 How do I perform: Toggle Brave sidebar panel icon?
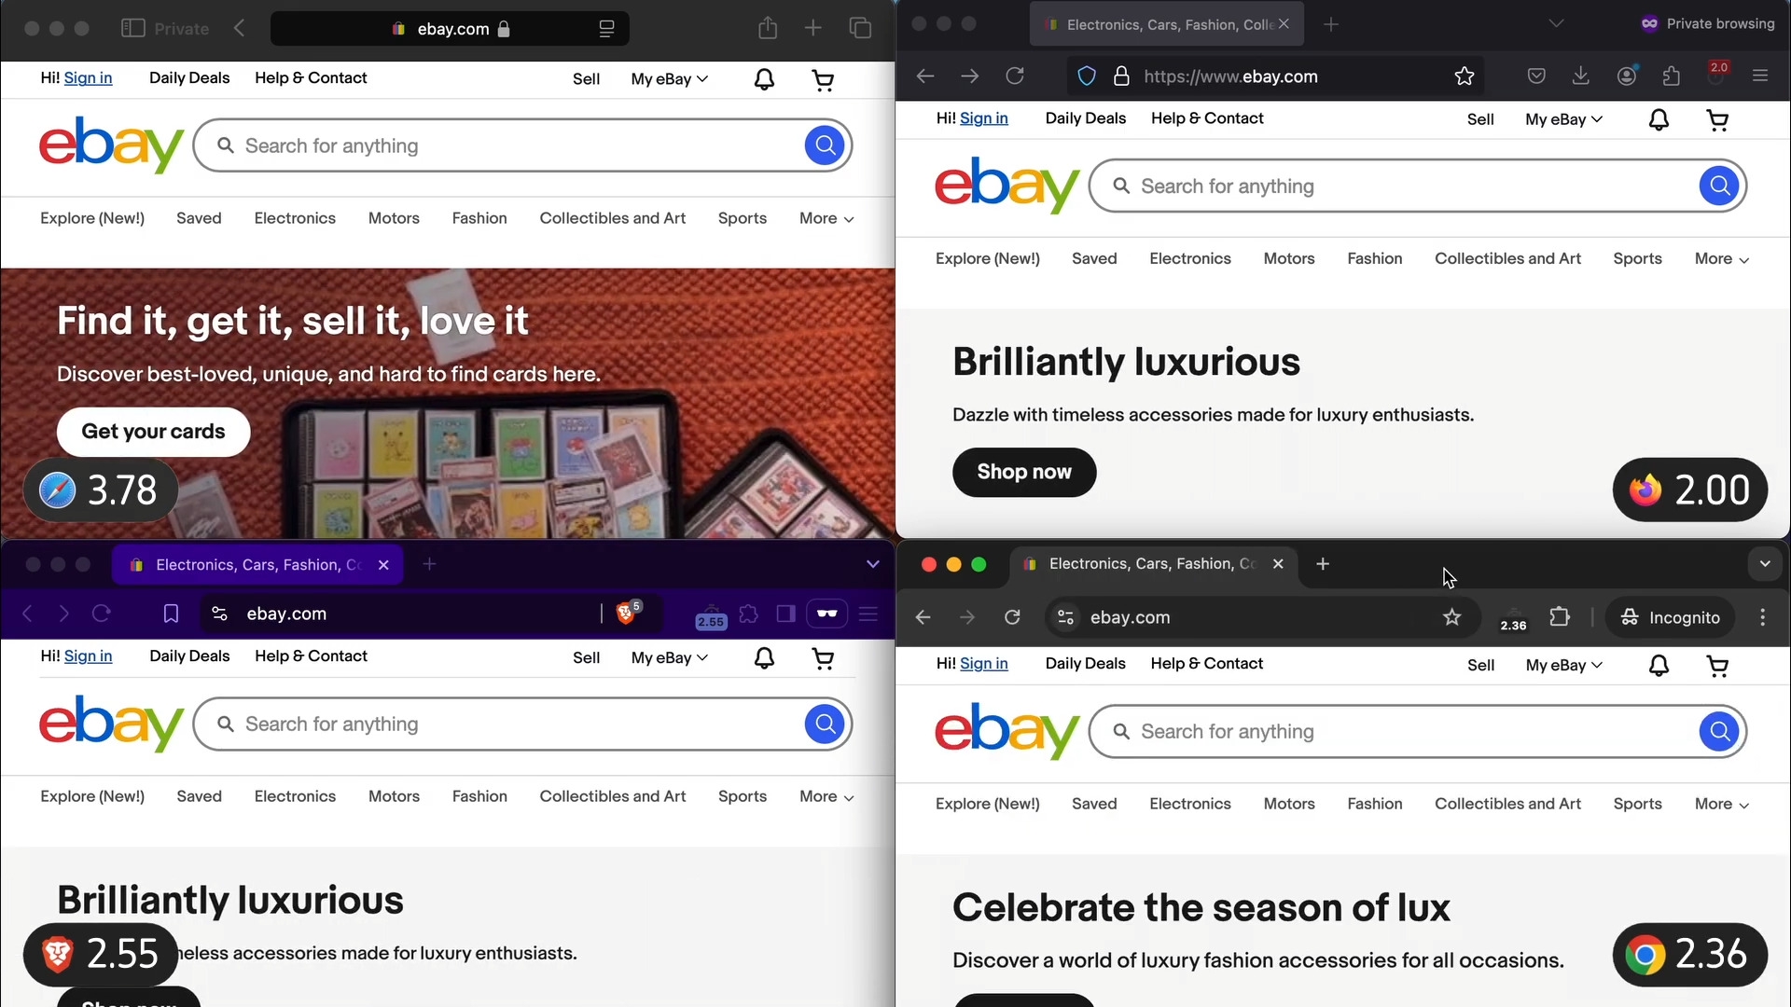pyautogui.click(x=786, y=614)
